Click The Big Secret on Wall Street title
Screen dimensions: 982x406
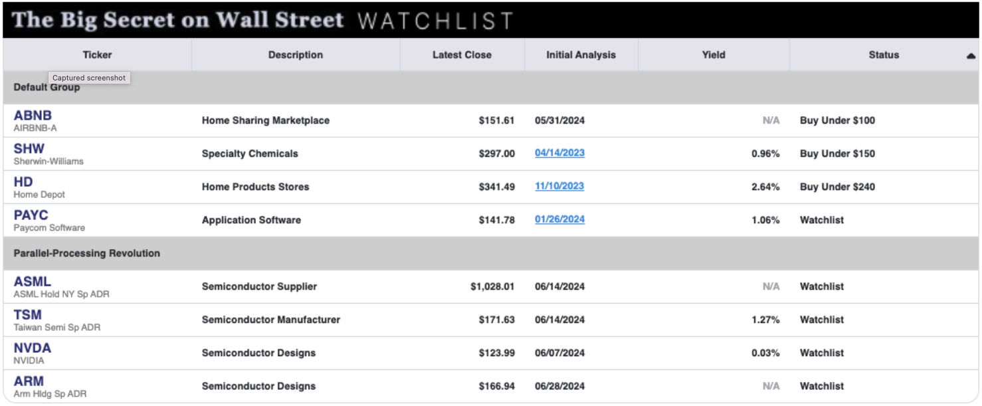click(x=178, y=19)
